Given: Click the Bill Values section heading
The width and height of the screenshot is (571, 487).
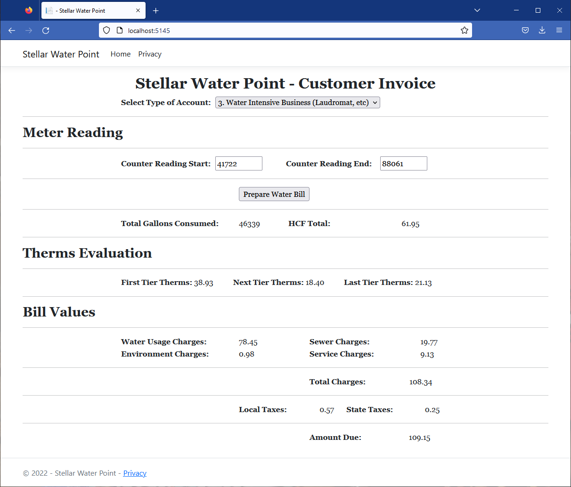Looking at the screenshot, I should pyautogui.click(x=59, y=312).
